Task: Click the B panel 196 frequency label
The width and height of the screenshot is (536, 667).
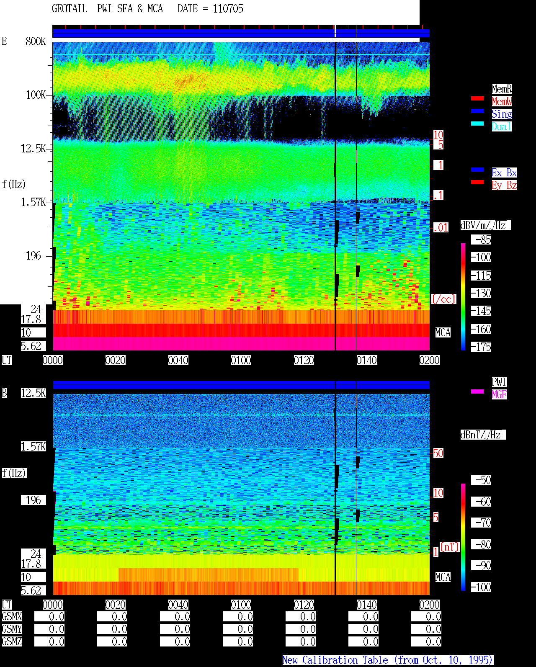Action: click(33, 500)
